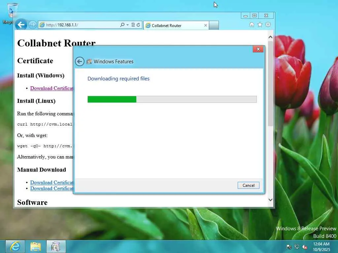Cancel the file download
Viewport: 338px width, 253px height.
(248, 185)
